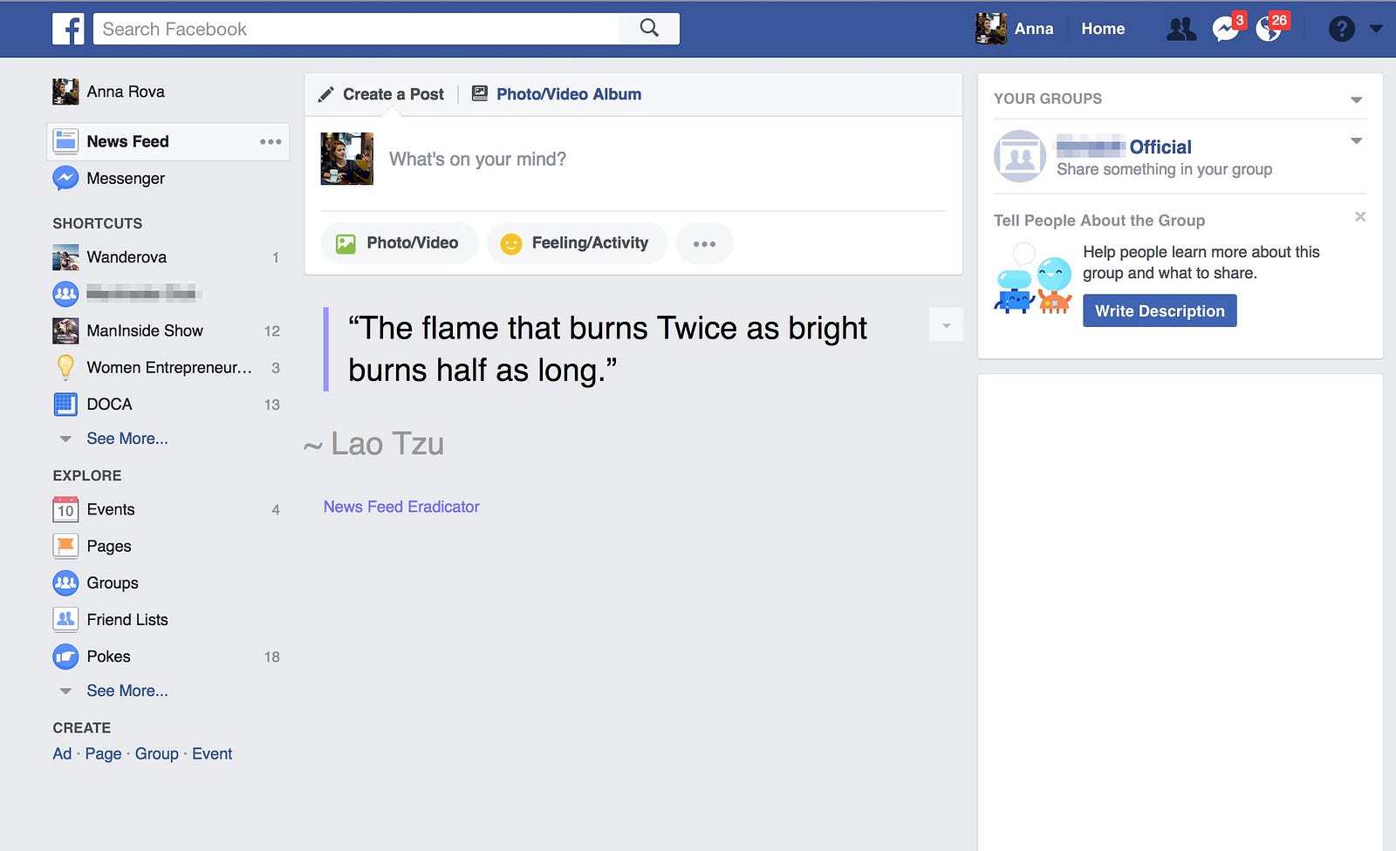
Task: Open dropdown arrow beside the quote
Action: tap(946, 325)
